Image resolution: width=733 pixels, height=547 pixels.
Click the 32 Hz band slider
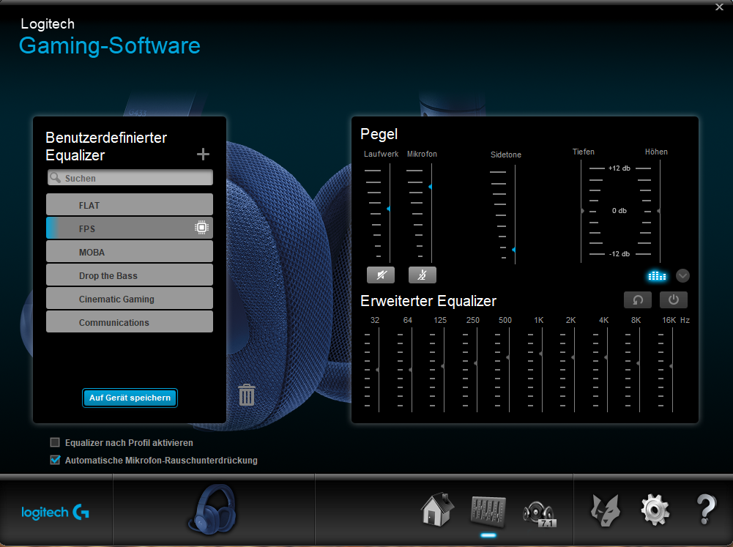tap(378, 370)
